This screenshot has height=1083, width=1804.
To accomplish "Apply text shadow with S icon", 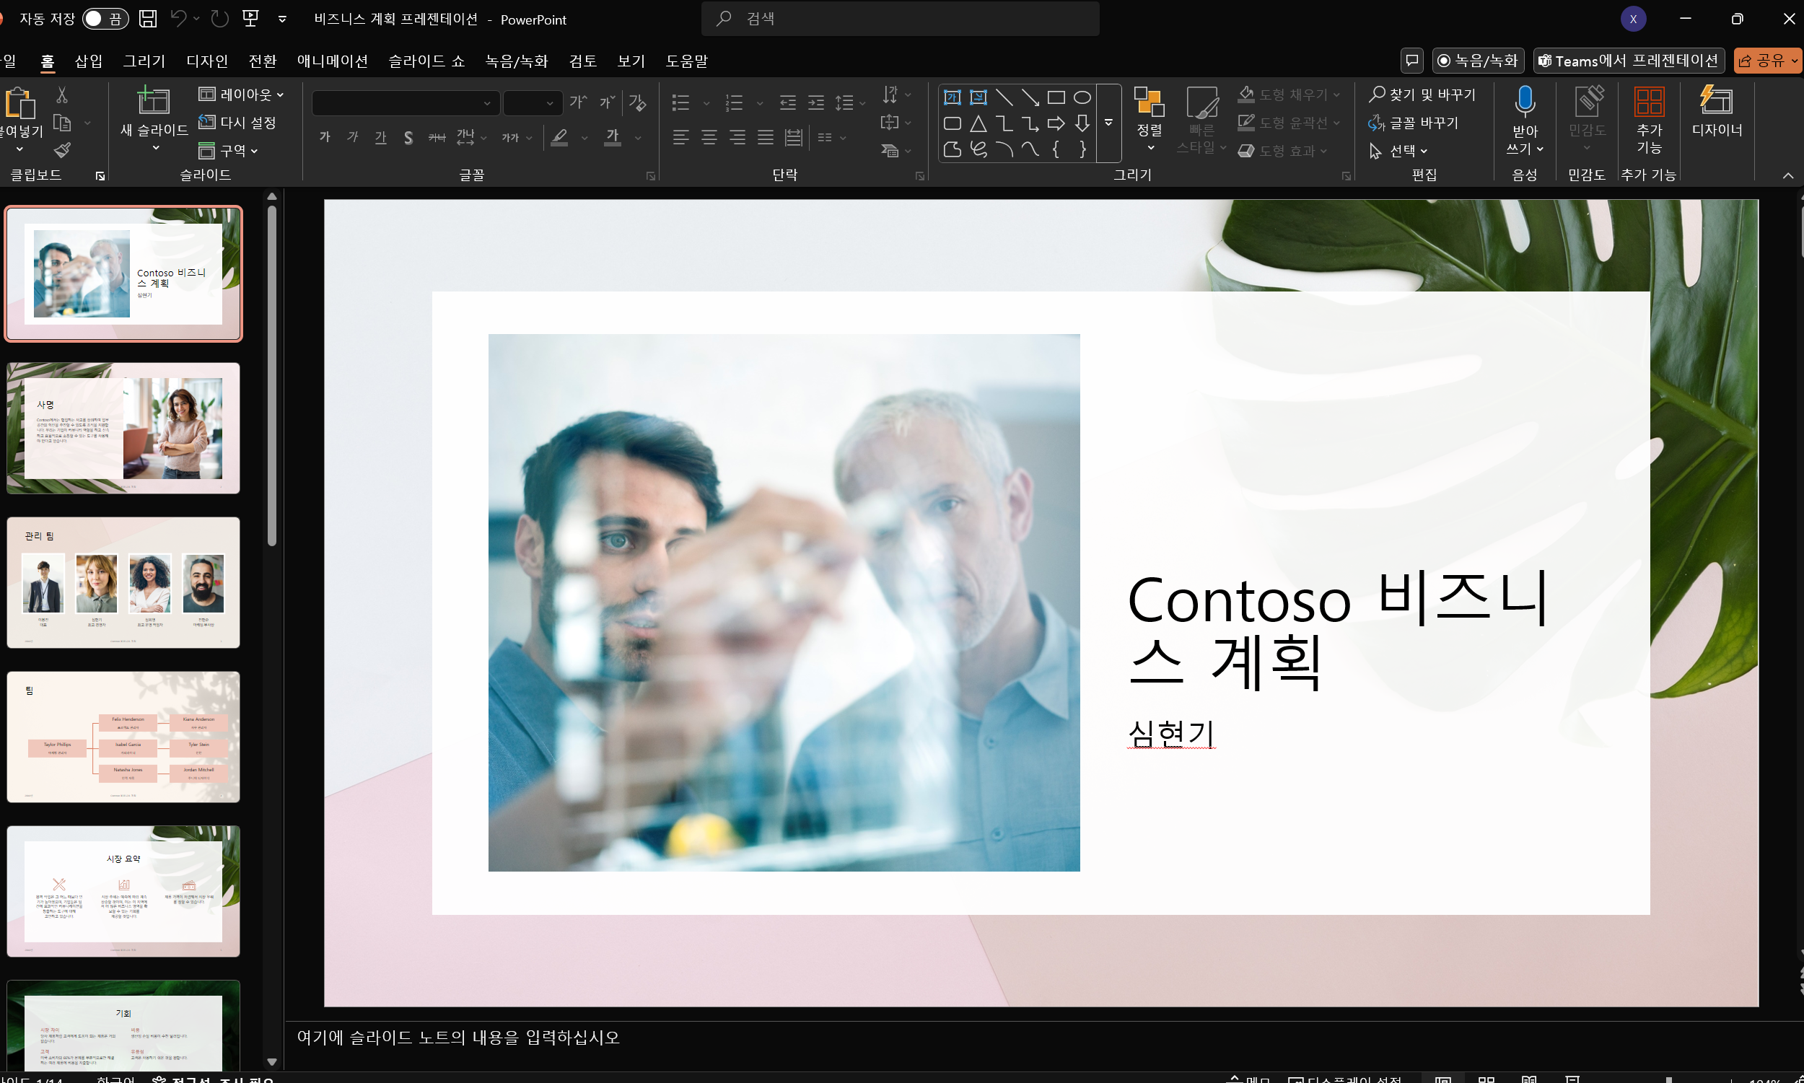I will point(408,137).
